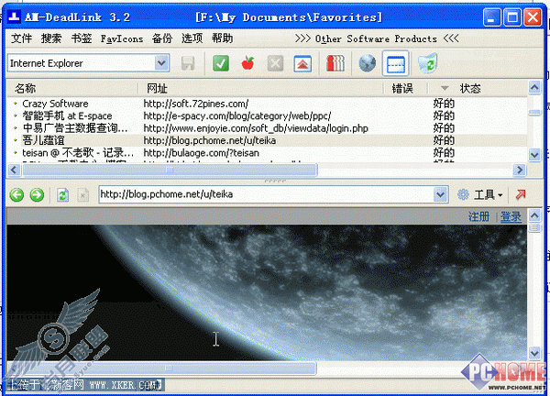Screen dimensions: 550x396
Task: Click the recycle bin toolbar icon
Action: (x=427, y=63)
